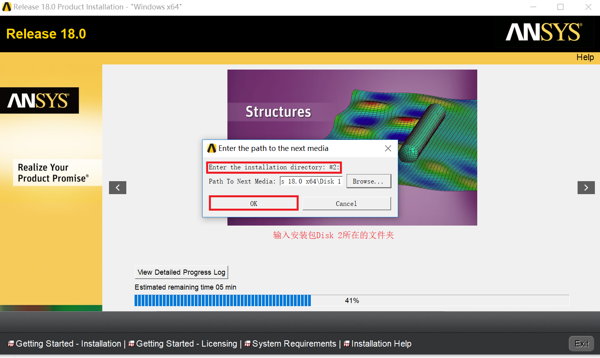Click 'Estimated remaining time 05 min' text

coord(185,287)
